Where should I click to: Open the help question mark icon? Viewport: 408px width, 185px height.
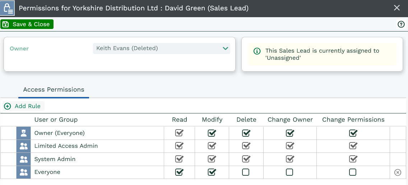(401, 24)
